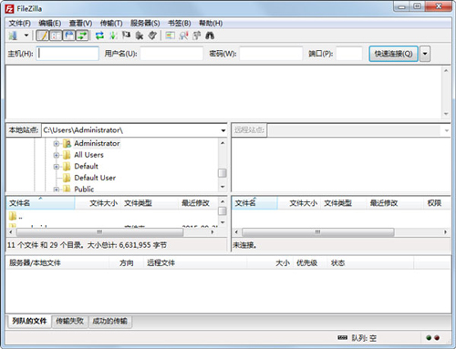Click the remote file list horizontal scrollbar
456x349 pixels.
[317, 232]
